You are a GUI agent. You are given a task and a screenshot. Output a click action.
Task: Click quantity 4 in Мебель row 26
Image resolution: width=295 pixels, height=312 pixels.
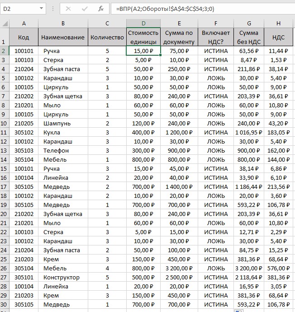tap(107, 269)
